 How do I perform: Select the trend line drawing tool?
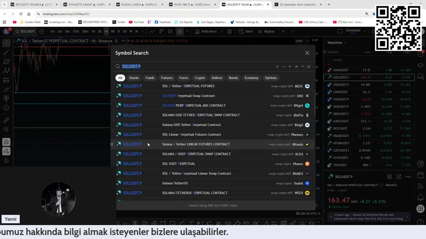6,52
